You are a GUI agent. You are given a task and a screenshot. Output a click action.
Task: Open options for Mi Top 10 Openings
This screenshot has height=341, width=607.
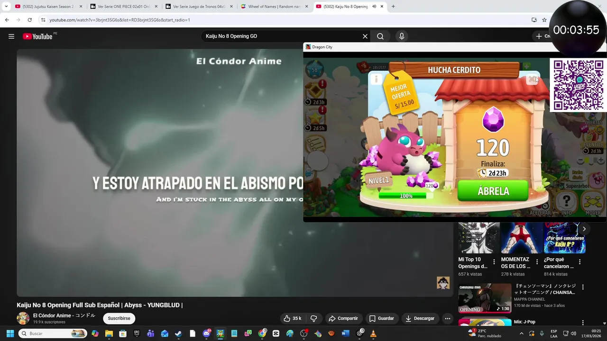(494, 261)
